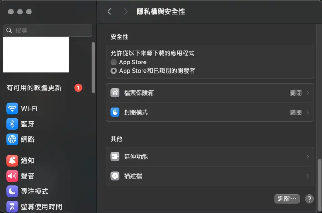Click the 封閉模式 lockdown hand icon
Image resolution: width=322 pixels, height=213 pixels.
coord(115,112)
